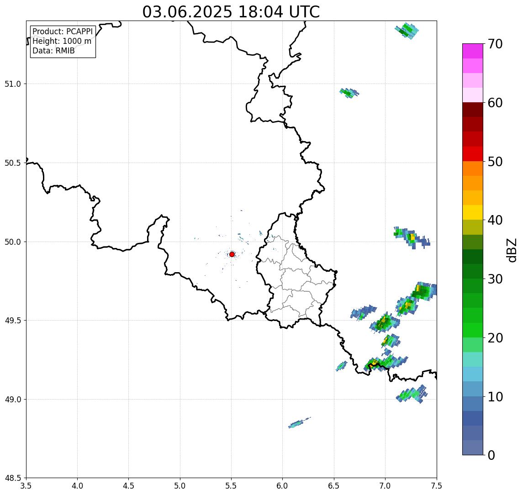Click the bright green colorbar segment above 20
This screenshot has height=495, width=523.
(473, 330)
